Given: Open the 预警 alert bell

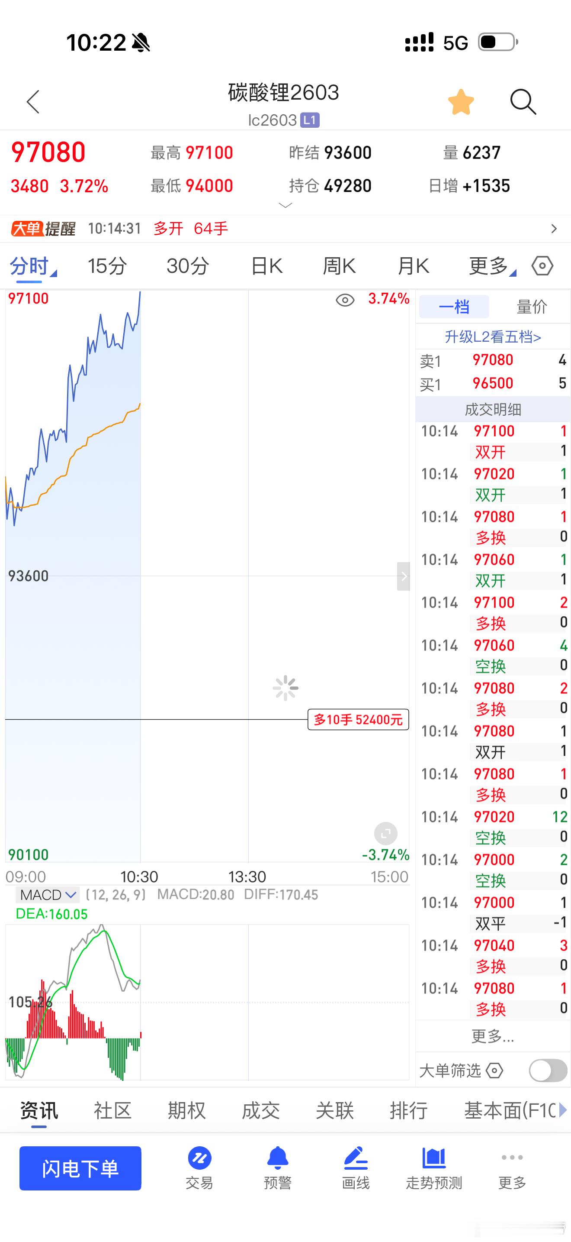Looking at the screenshot, I should point(278,1168).
